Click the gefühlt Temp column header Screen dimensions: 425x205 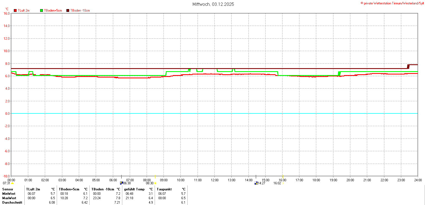point(134,189)
